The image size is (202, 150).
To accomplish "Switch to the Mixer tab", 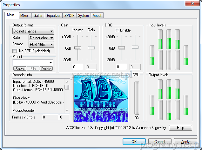I will 24,16.
